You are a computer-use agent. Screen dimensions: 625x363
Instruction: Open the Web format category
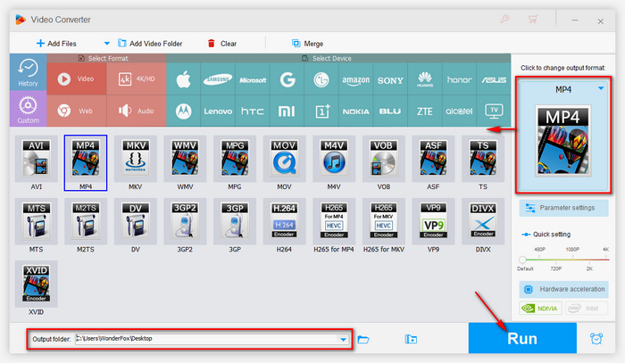pyautogui.click(x=77, y=111)
